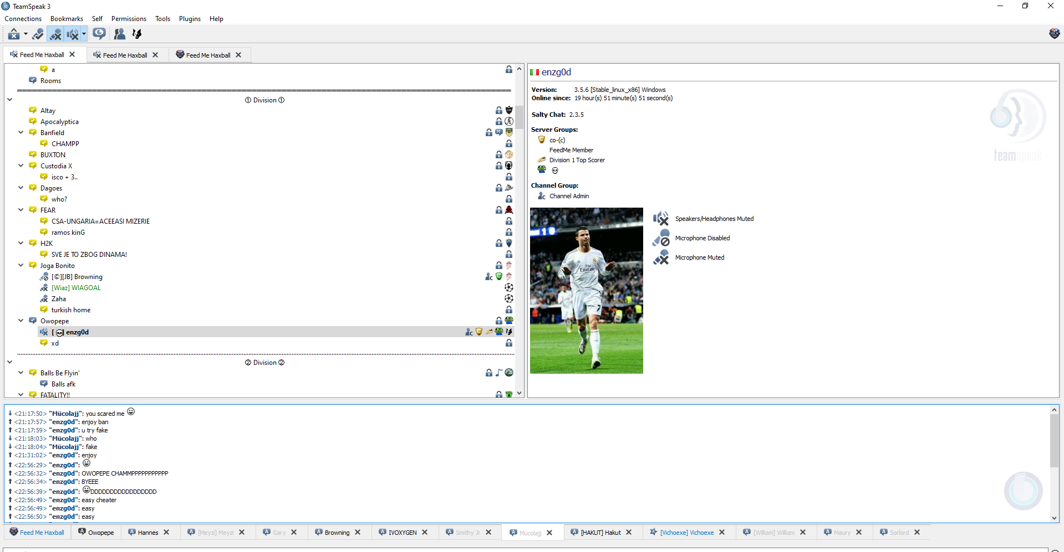Collapse the Joga Bonito channel
Viewport: 1064px width, 552px height.
(x=21, y=266)
